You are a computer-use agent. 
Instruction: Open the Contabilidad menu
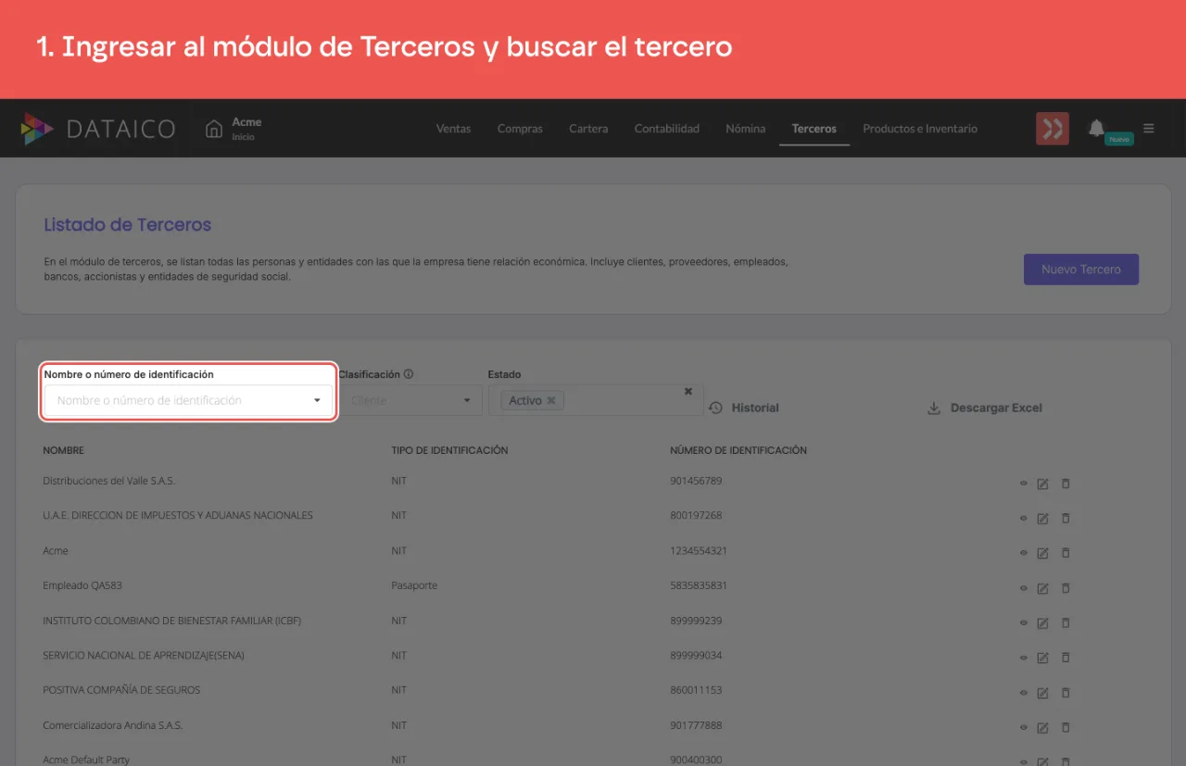click(x=666, y=129)
